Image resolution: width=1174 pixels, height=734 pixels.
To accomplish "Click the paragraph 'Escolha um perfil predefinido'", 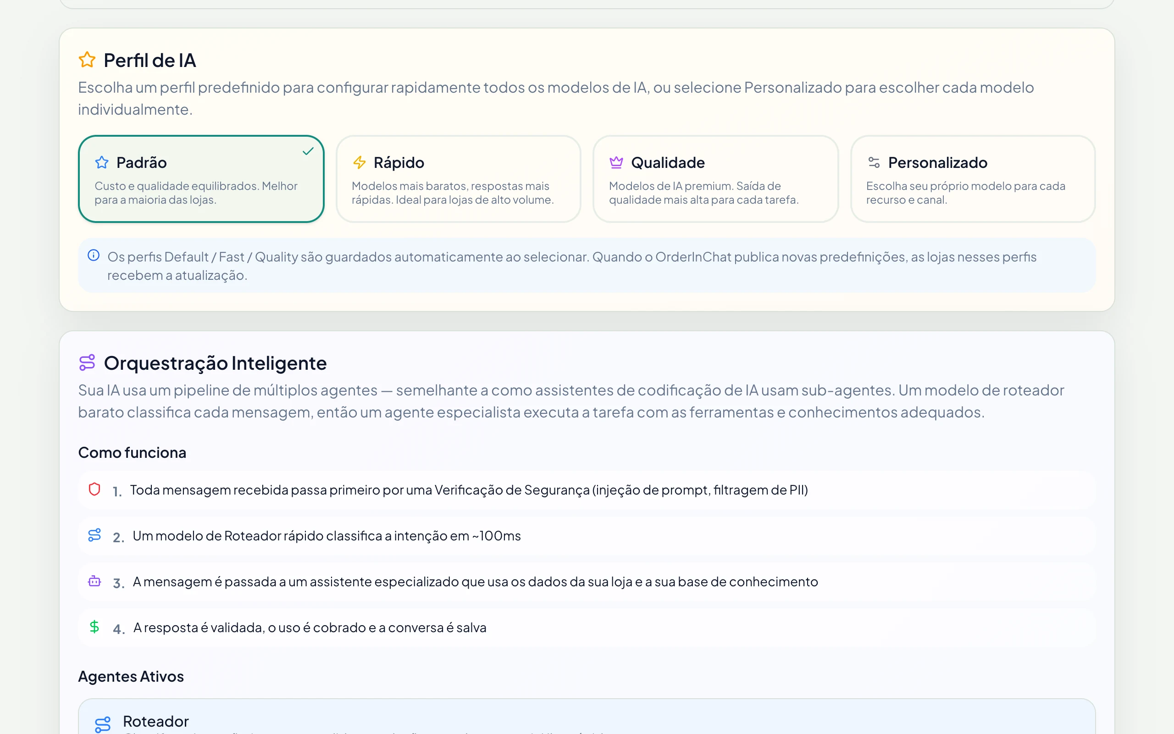I will 556,98.
